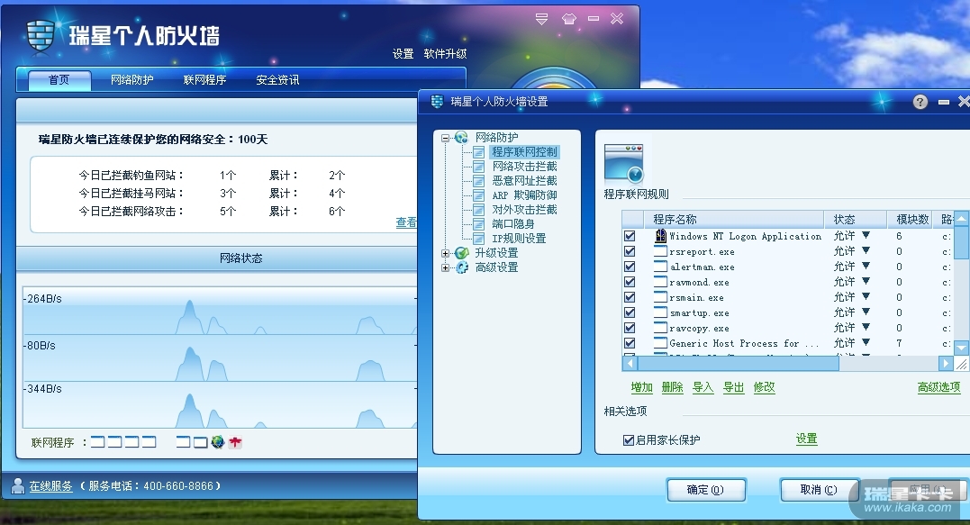Open status dropdown for rsmain.exe
This screenshot has width=970, height=525.
click(866, 297)
